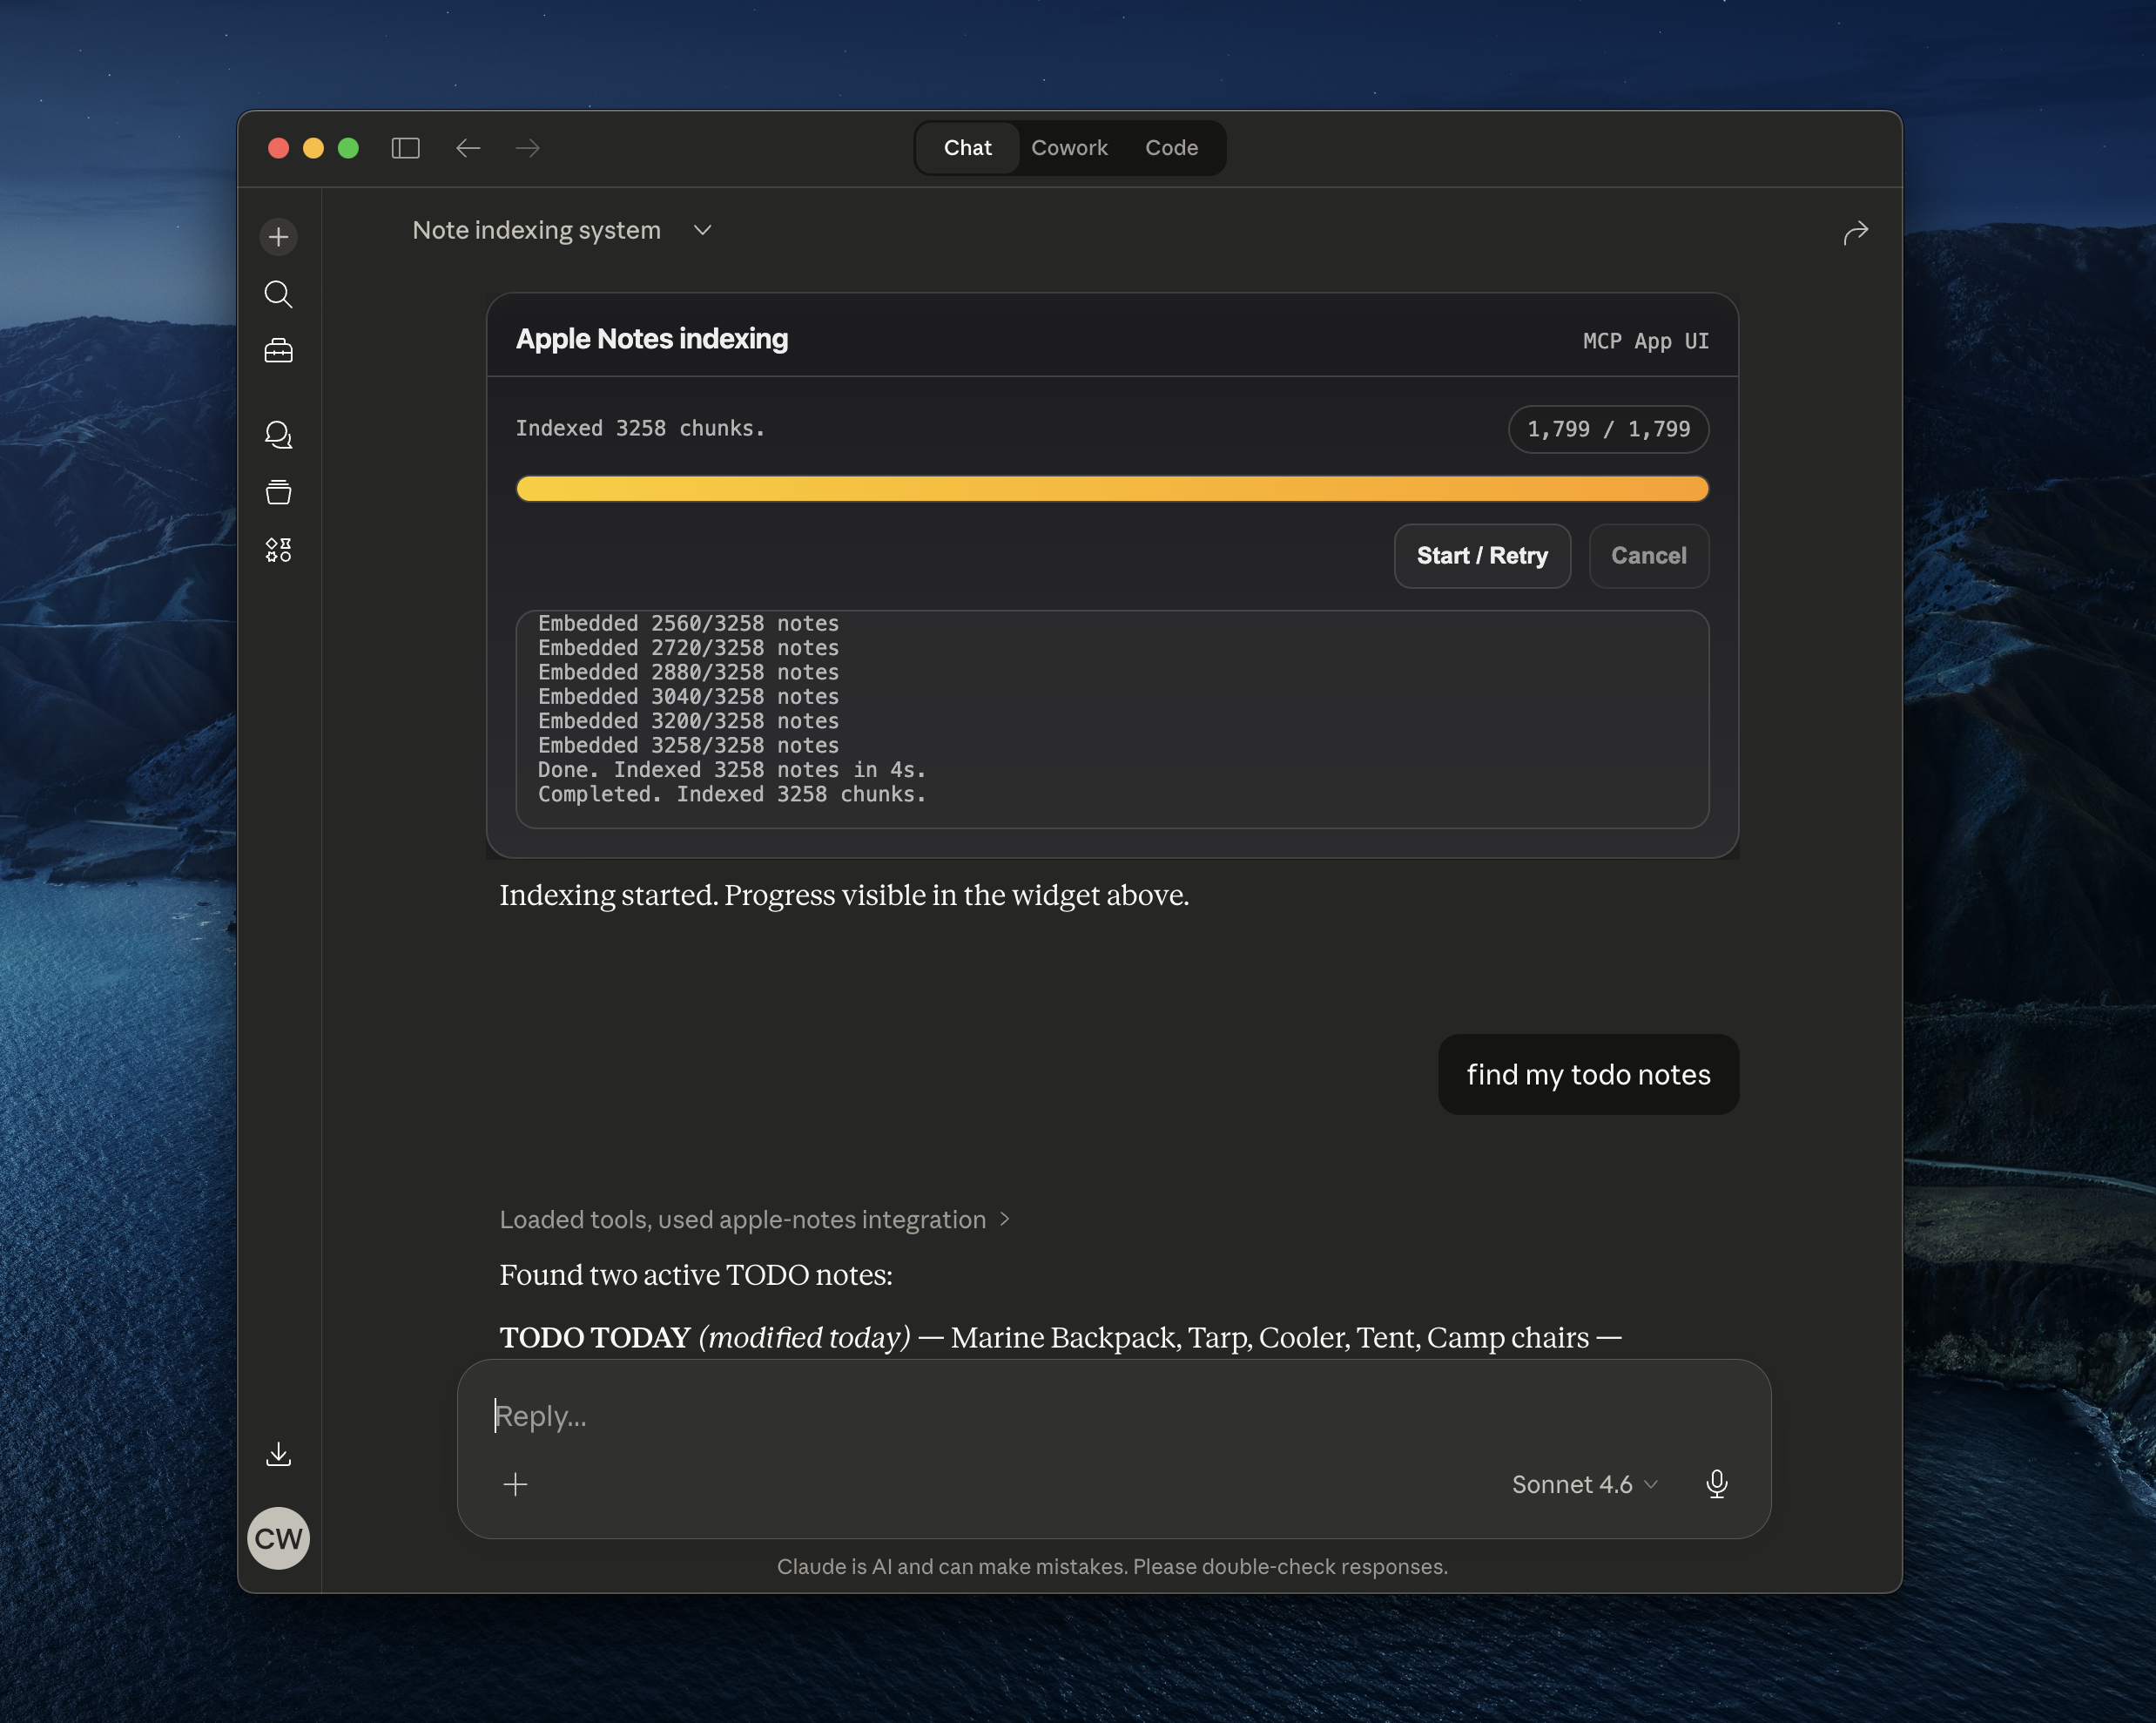The width and height of the screenshot is (2156, 1723).
Task: Close the window with red button
Action: pyautogui.click(x=279, y=148)
